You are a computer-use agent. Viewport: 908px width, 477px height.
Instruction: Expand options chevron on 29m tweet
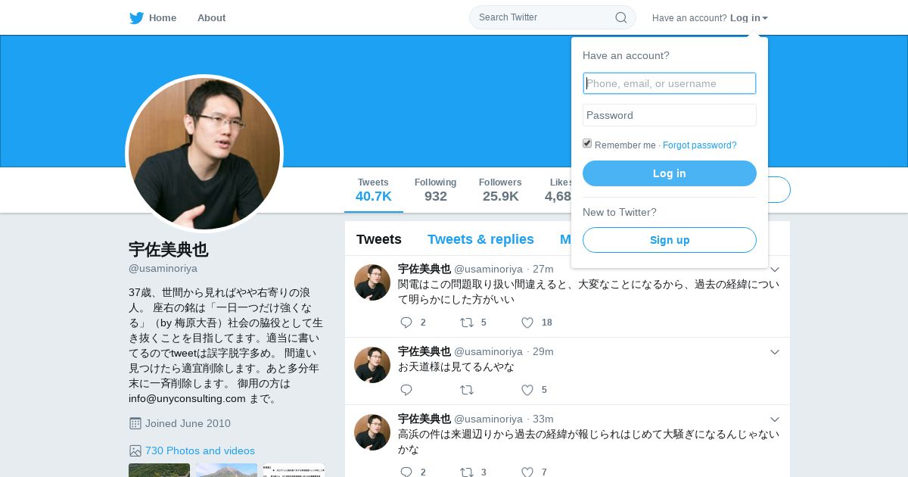point(775,352)
